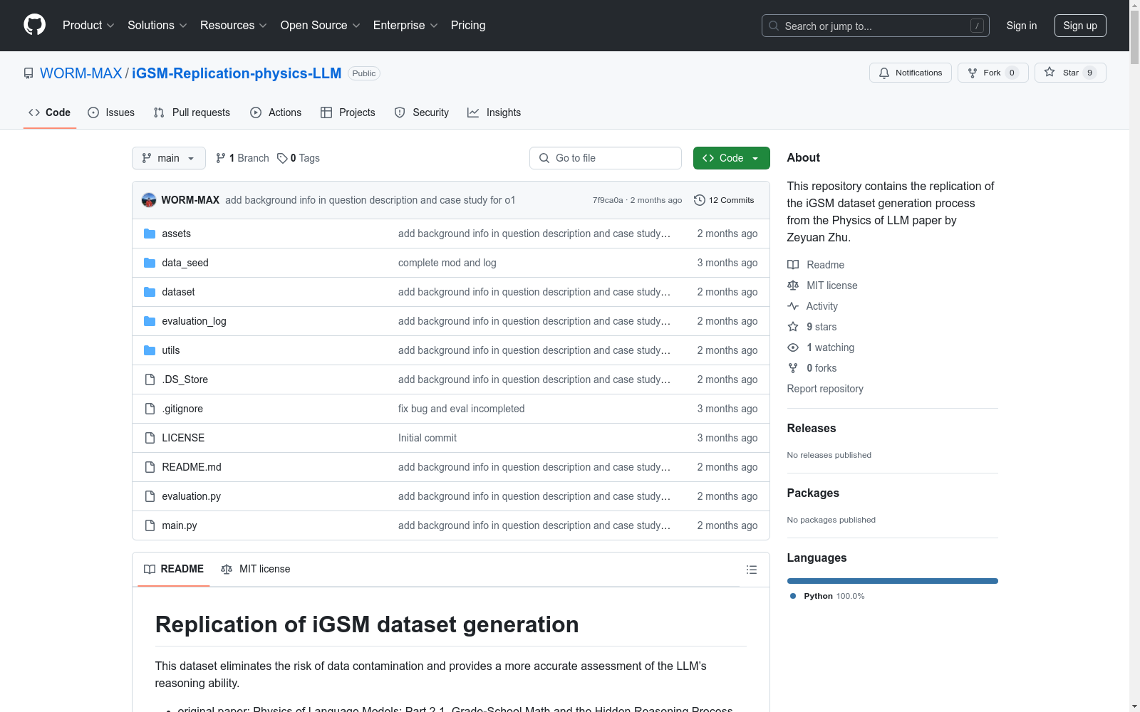This screenshot has height=712, width=1140.
Task: Open the main branch dropdown
Action: (x=169, y=158)
